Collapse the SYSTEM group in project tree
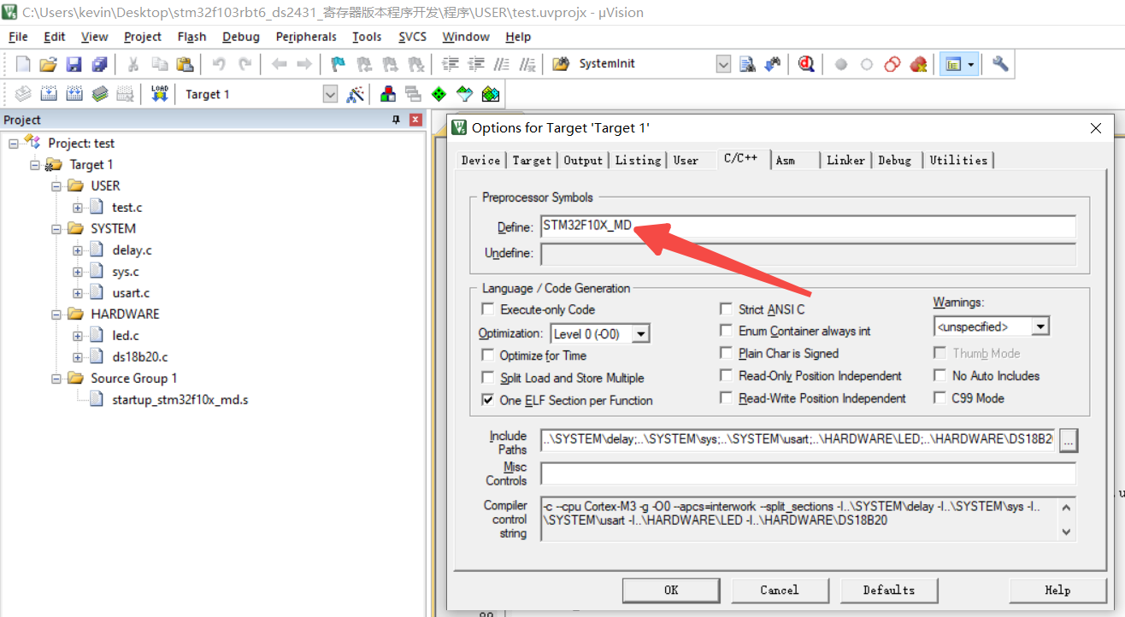This screenshot has height=617, width=1125. [x=56, y=229]
